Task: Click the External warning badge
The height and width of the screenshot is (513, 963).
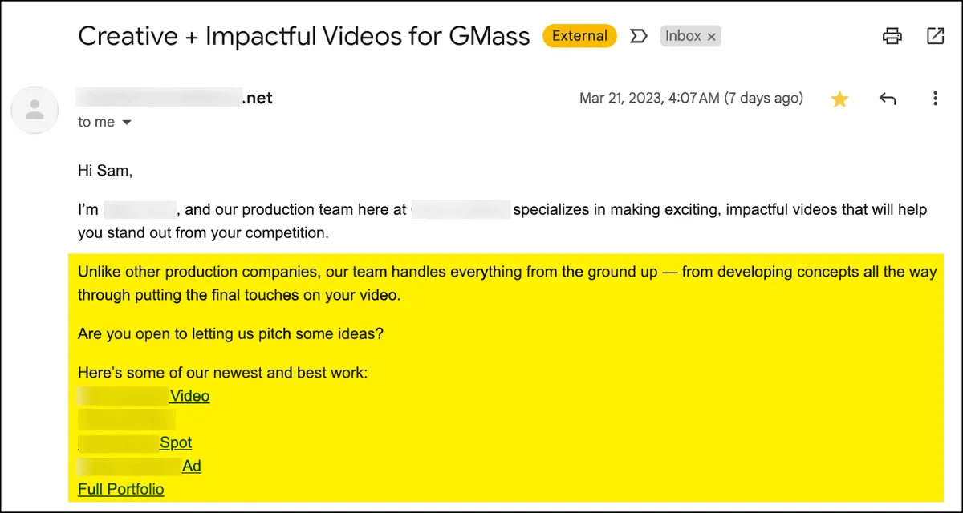Action: pyautogui.click(x=579, y=36)
